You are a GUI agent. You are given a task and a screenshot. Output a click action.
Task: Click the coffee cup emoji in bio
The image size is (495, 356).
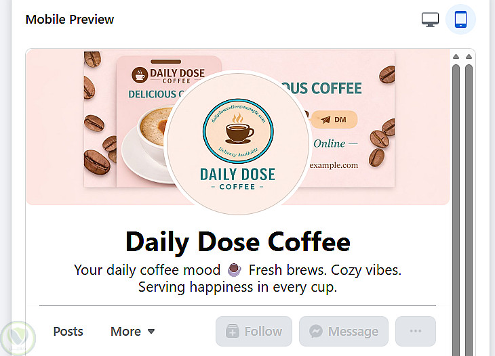point(234,270)
